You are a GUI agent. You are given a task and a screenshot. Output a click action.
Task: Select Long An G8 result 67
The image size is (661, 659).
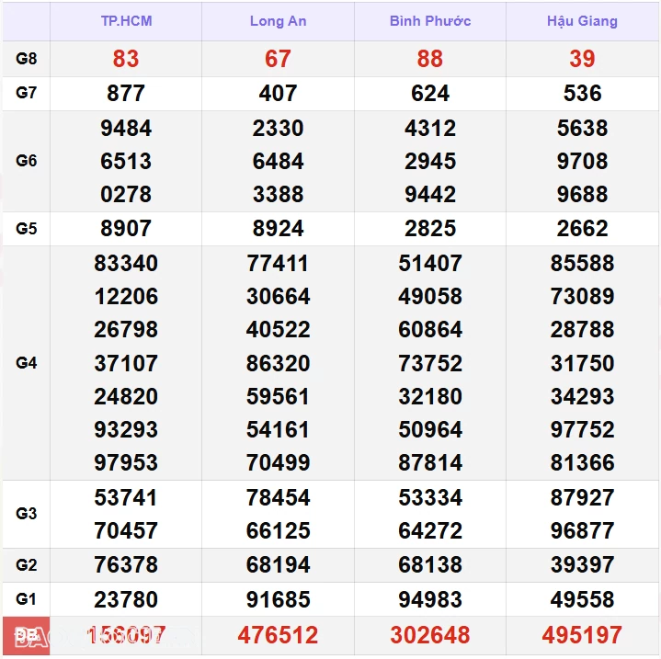click(278, 59)
